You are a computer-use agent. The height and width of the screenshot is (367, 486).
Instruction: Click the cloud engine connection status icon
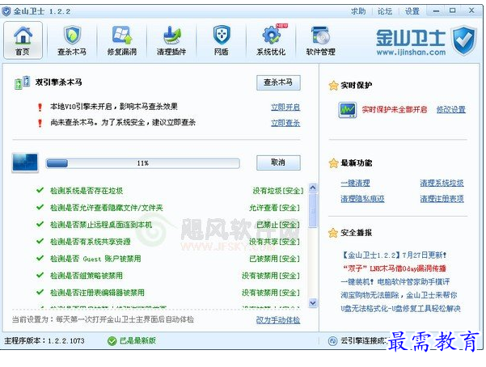point(332,341)
